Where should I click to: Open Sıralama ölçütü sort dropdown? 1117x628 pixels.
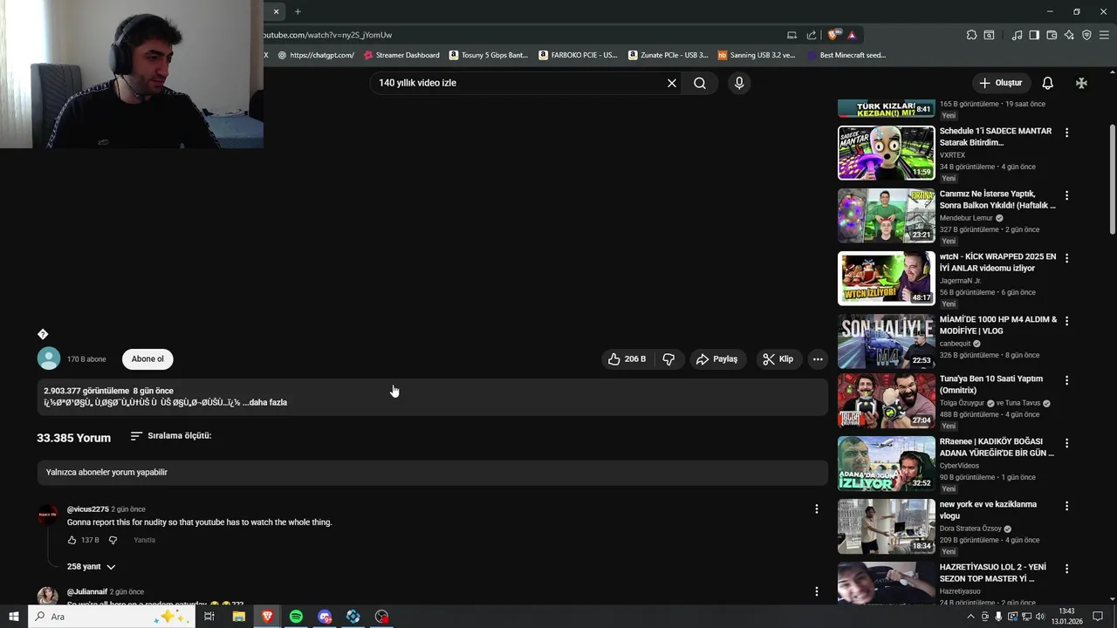[x=171, y=435]
